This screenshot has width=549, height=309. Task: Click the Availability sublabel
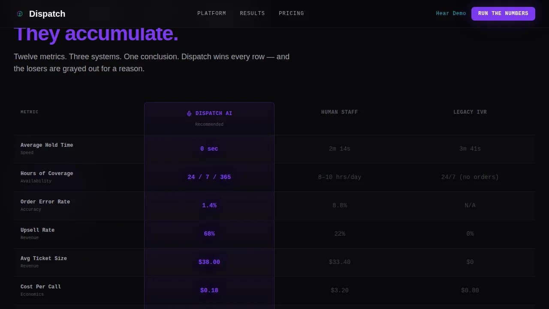click(36, 181)
